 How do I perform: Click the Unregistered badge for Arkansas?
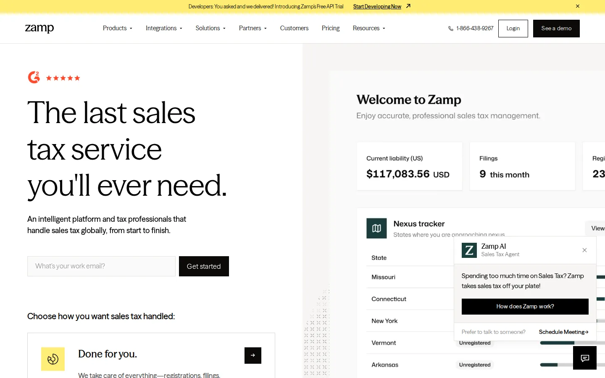click(475, 365)
